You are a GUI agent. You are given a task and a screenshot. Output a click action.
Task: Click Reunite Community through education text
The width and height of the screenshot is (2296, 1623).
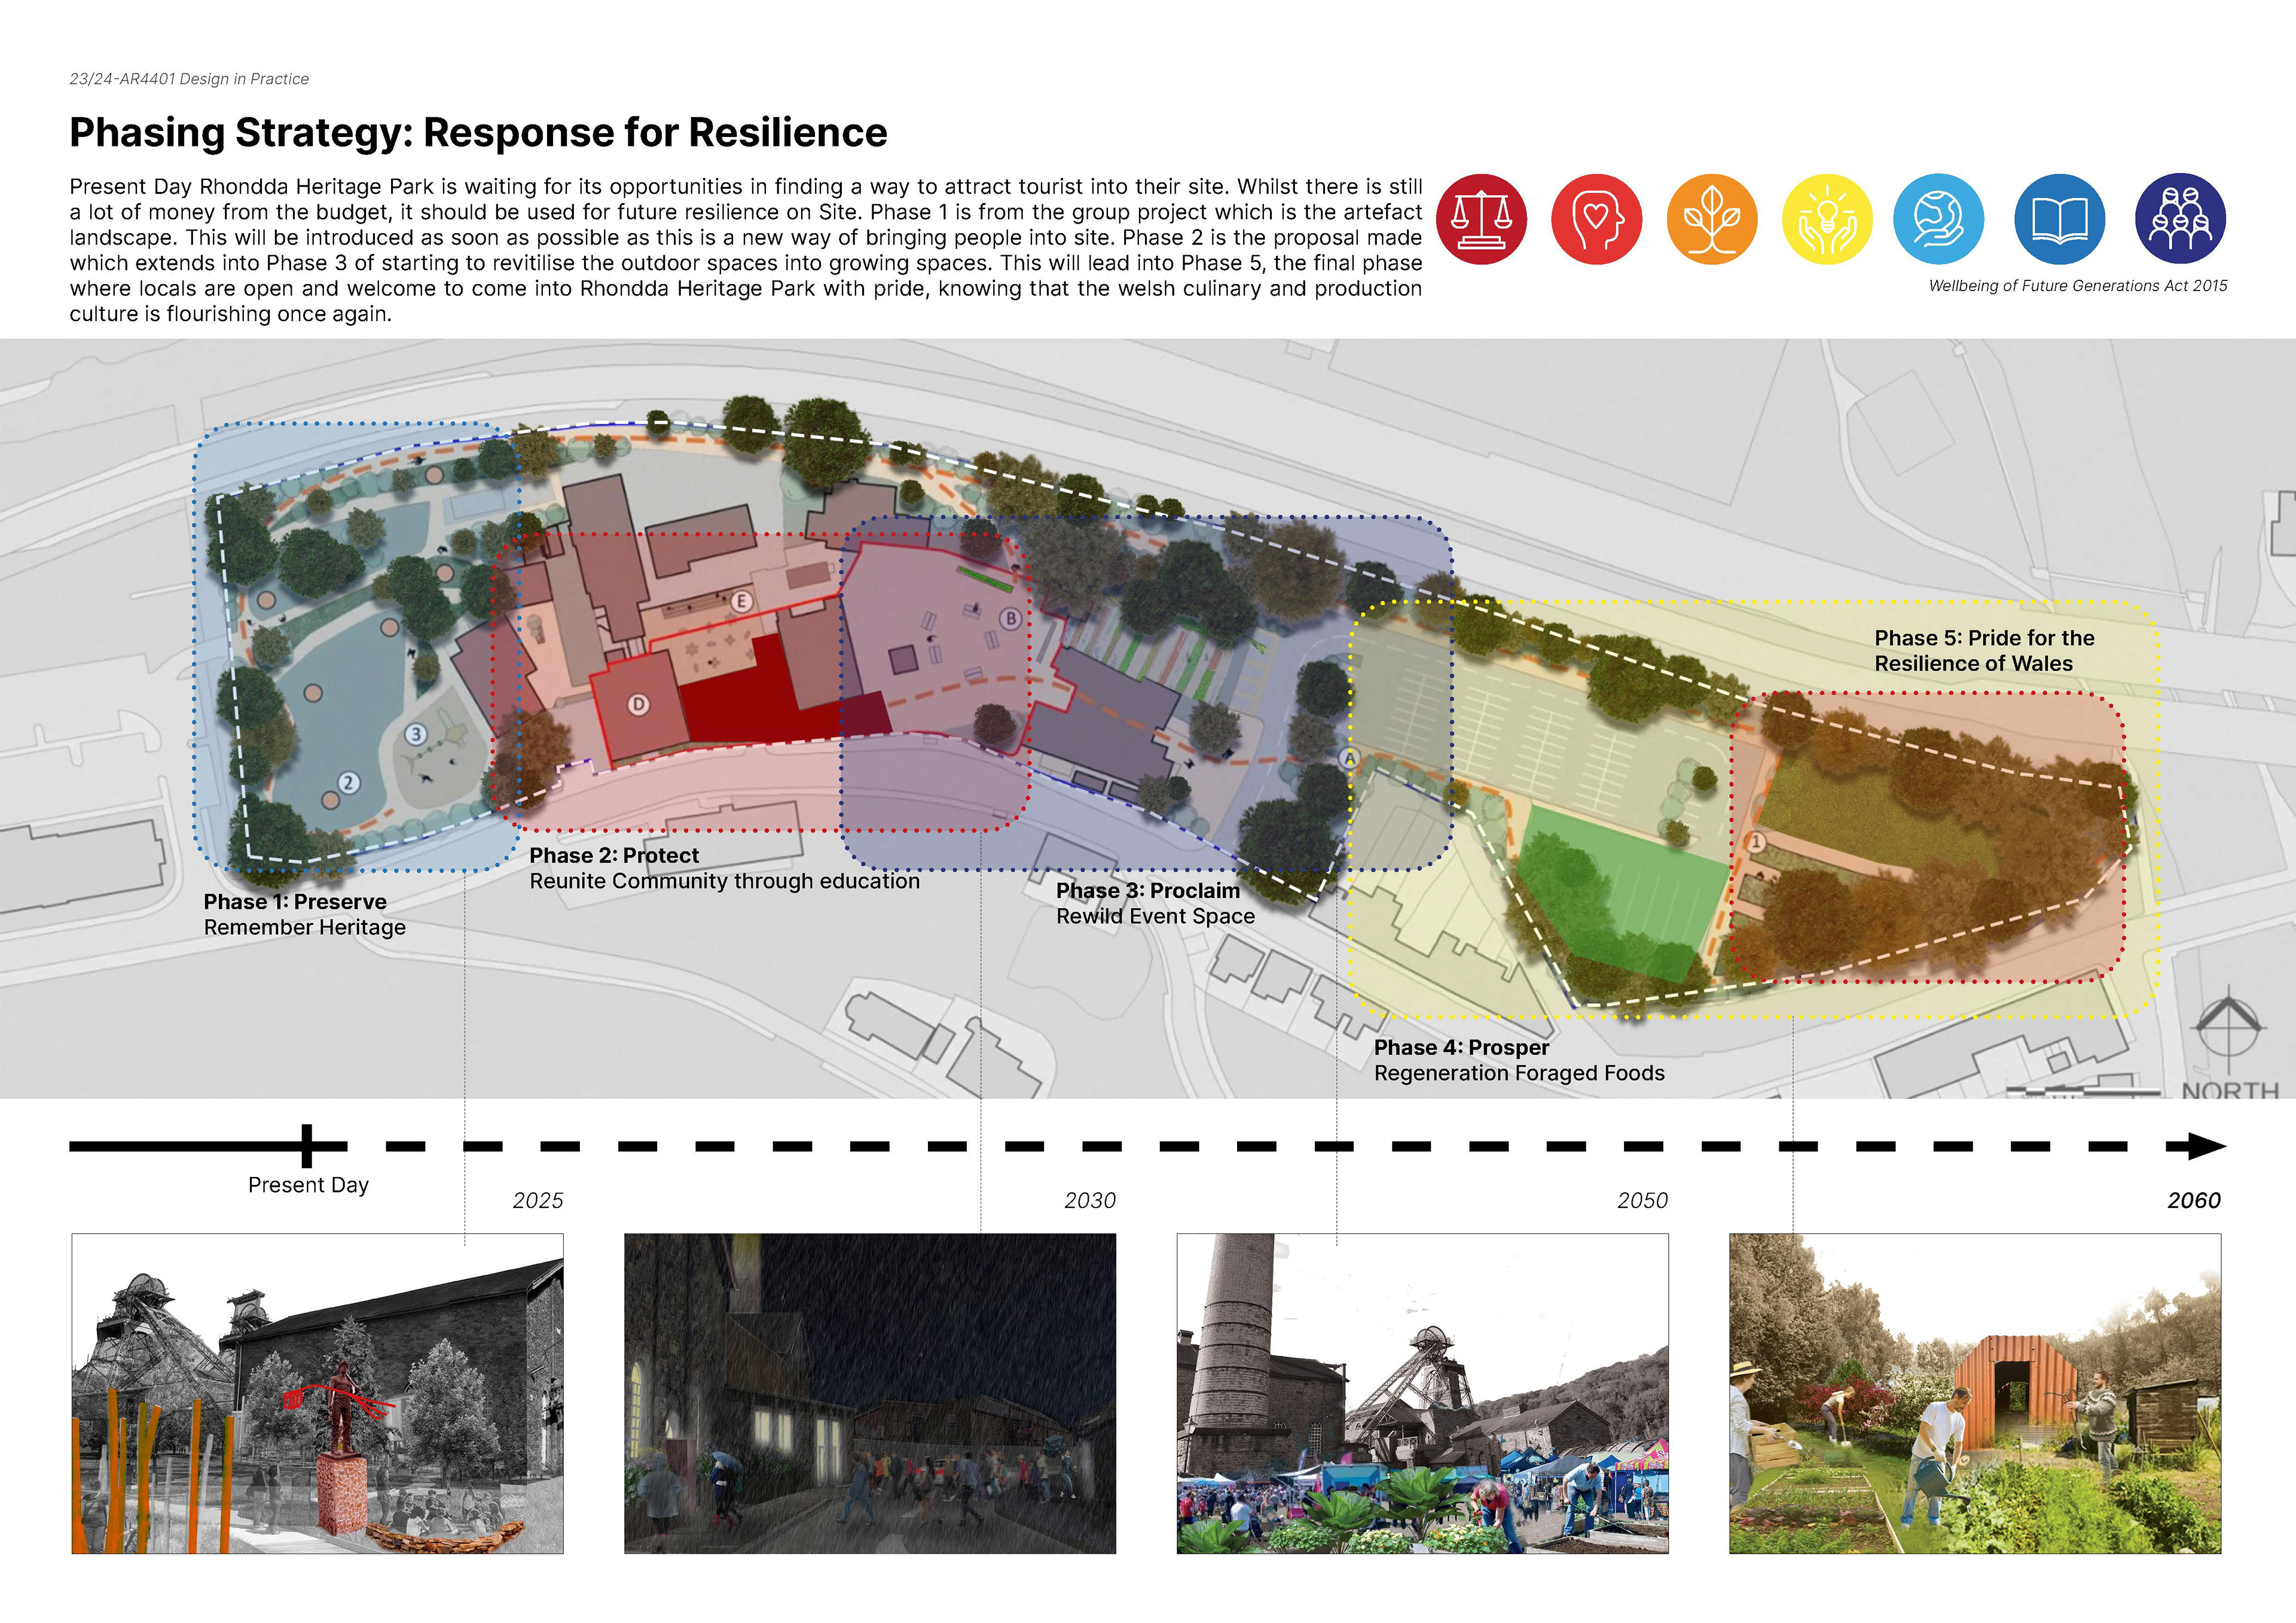(x=724, y=881)
